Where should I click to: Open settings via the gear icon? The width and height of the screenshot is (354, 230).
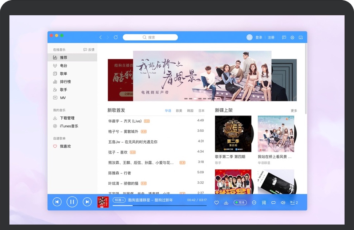(x=292, y=37)
